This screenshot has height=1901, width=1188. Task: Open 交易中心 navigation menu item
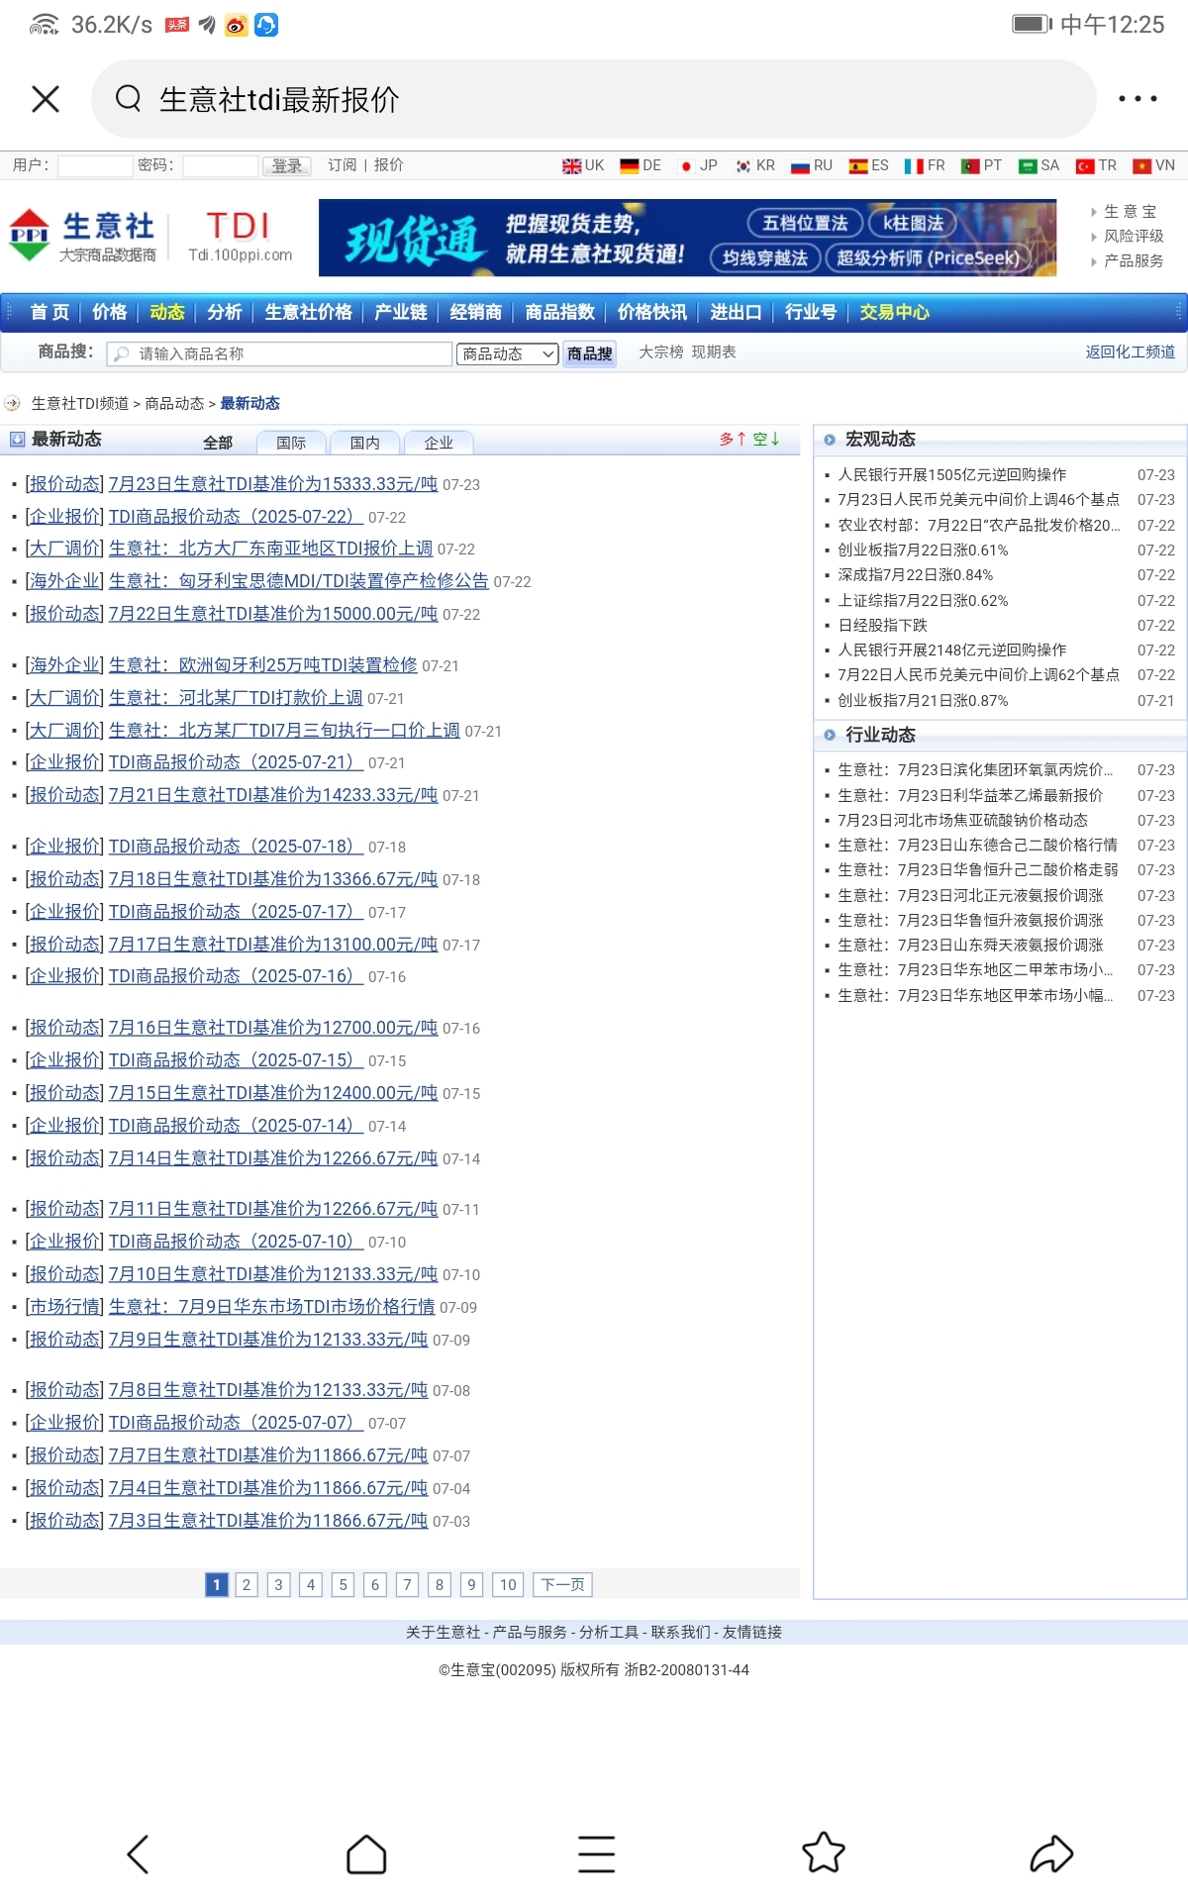tap(895, 312)
